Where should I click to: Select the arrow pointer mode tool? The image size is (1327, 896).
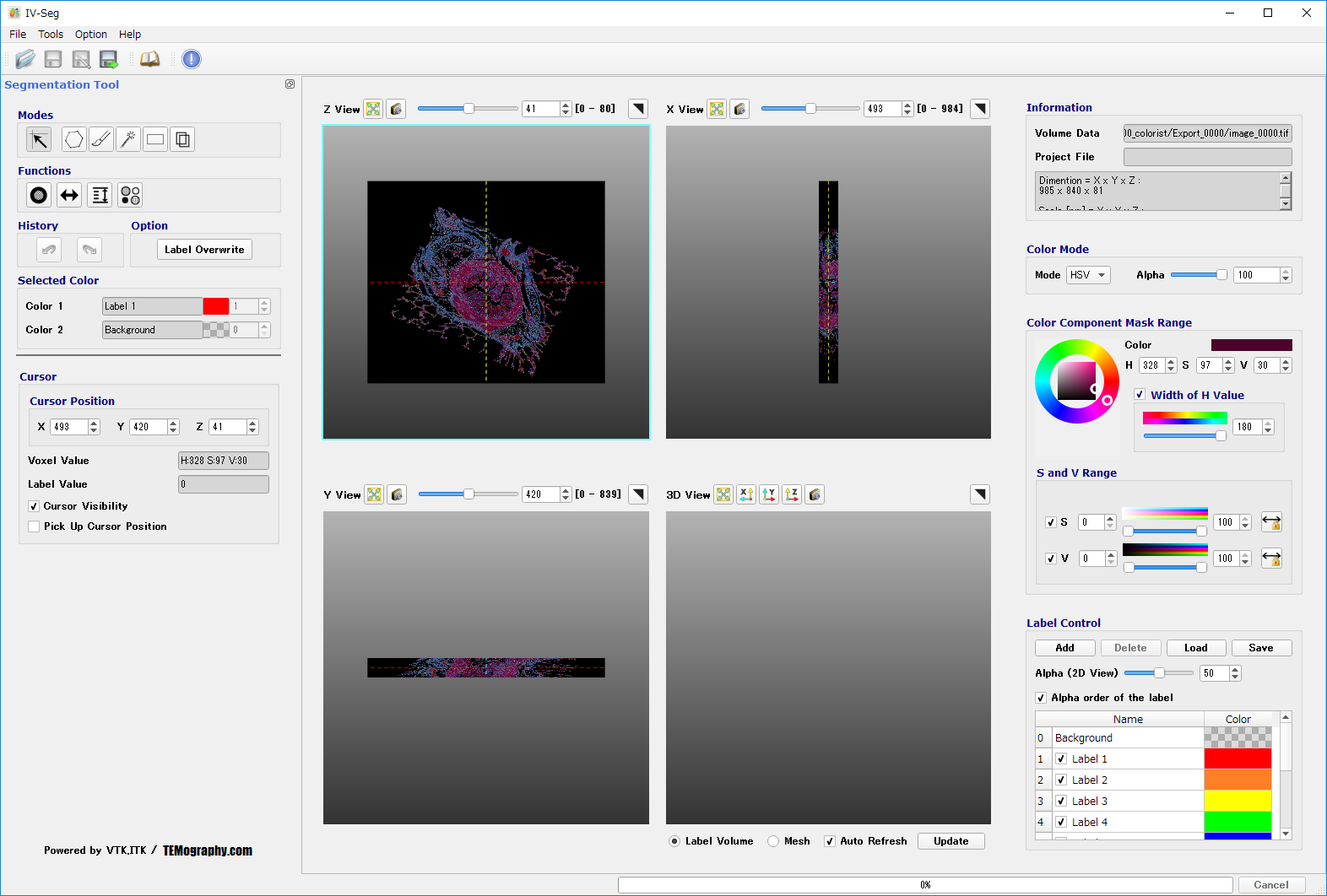point(39,139)
